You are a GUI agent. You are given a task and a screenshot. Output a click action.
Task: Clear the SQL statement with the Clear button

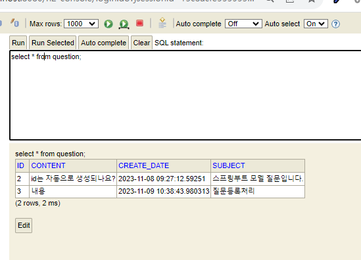pyautogui.click(x=141, y=43)
